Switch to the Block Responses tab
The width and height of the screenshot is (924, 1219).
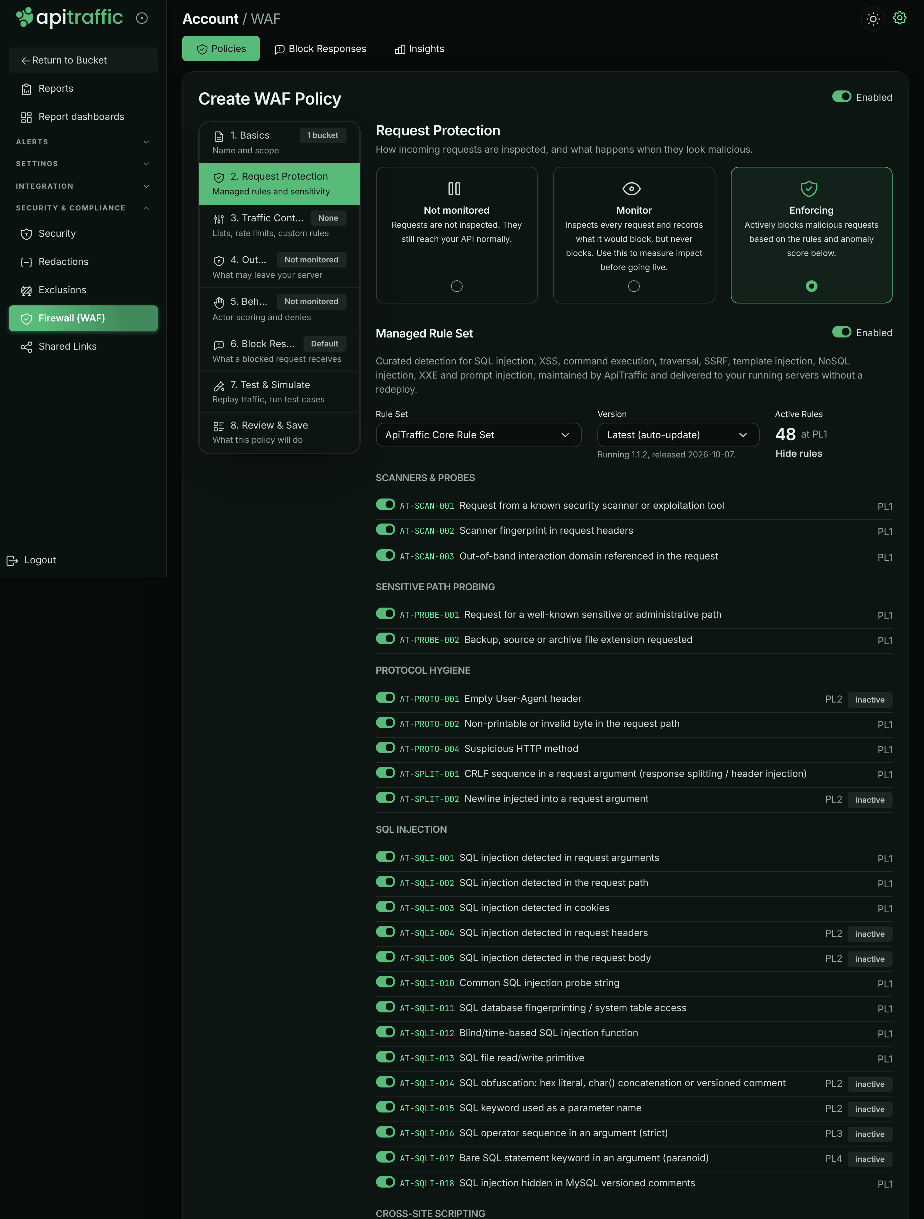point(320,48)
